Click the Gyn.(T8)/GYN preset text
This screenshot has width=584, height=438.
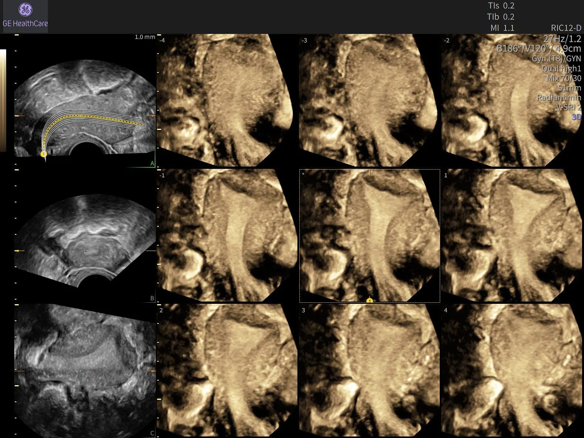(x=557, y=59)
